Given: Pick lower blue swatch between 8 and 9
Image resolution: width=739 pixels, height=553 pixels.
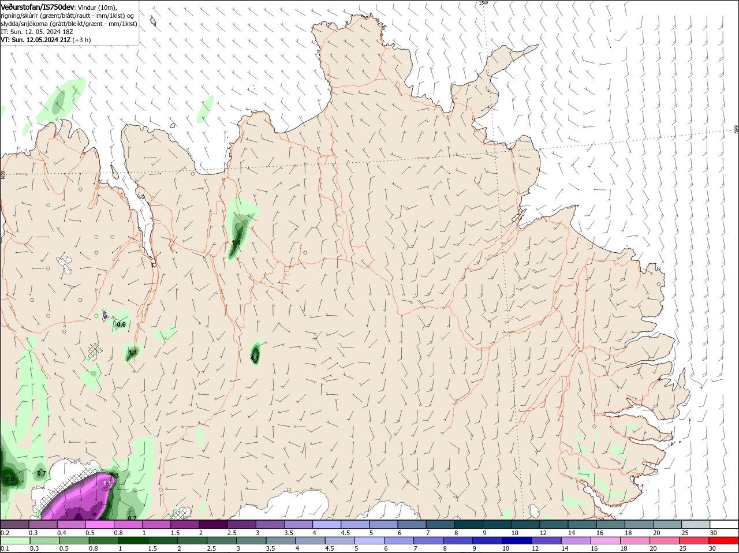Looking at the screenshot, I should [x=458, y=541].
